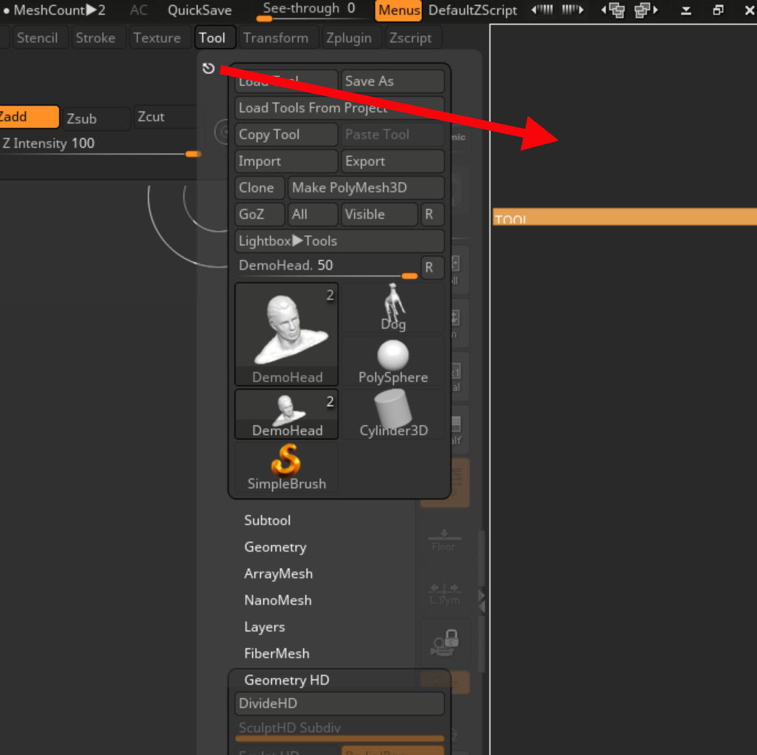Click the R button next to Visible

coord(432,214)
